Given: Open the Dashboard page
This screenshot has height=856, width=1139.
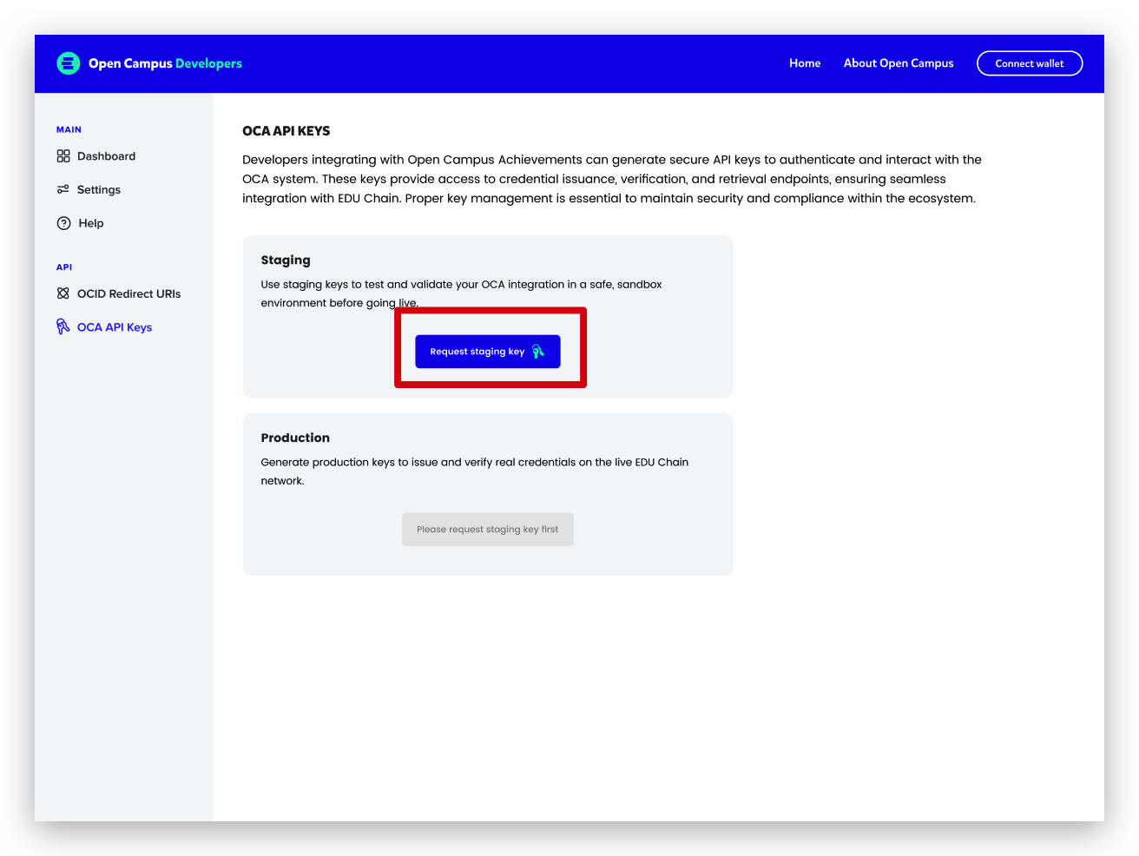Looking at the screenshot, I should 106,156.
